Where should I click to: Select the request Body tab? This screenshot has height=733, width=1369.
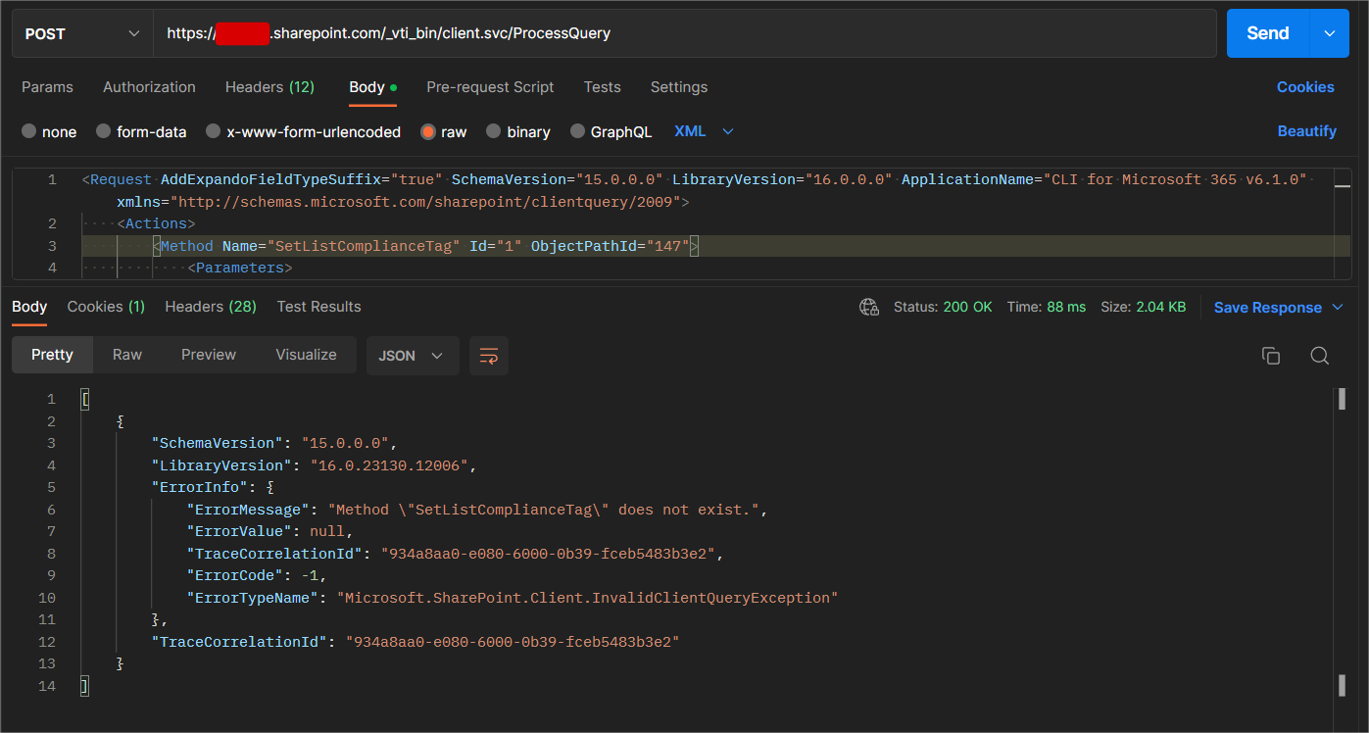(372, 87)
